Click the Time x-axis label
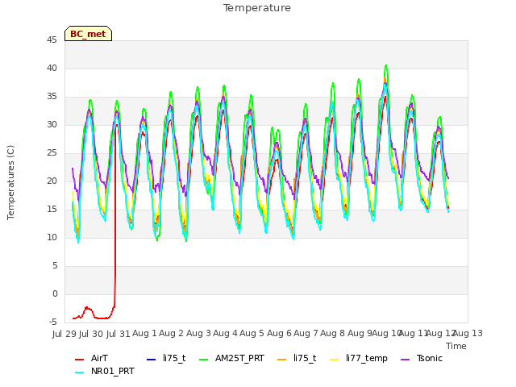Image resolution: width=516 pixels, height=387 pixels. (456, 346)
